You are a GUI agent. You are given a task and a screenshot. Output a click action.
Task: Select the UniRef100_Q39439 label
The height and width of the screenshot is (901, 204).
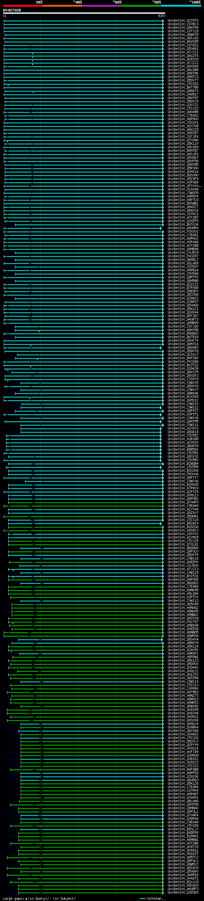[x=183, y=369]
